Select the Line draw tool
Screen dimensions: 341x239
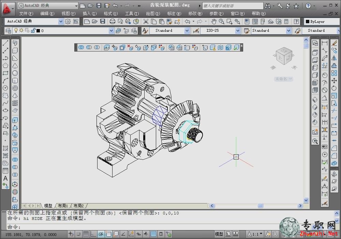5,43
